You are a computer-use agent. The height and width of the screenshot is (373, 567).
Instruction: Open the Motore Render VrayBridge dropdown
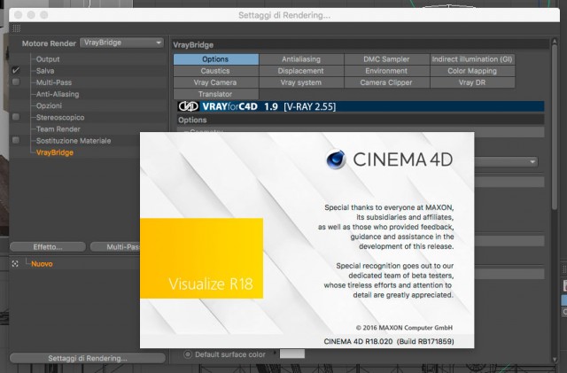click(x=121, y=43)
